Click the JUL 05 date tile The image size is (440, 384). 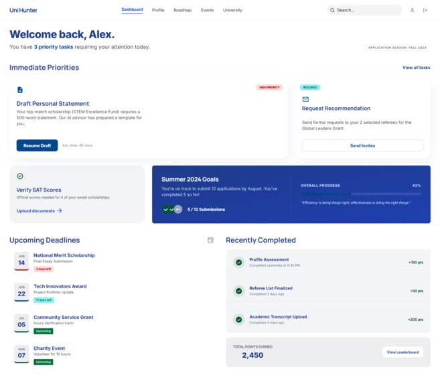click(21, 323)
